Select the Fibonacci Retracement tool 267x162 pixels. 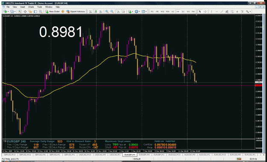(x=232, y=12)
